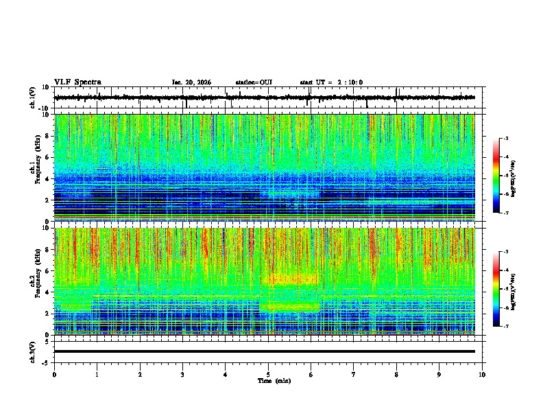543x420 pixels.
Task: Click the time axis tick label "5"
Action: [x=268, y=375]
